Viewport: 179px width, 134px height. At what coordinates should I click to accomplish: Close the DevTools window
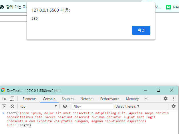pos(172,90)
